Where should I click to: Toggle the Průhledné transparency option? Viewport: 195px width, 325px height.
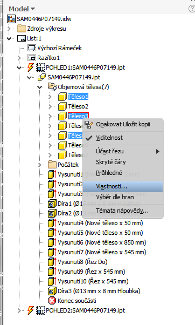pos(109,173)
